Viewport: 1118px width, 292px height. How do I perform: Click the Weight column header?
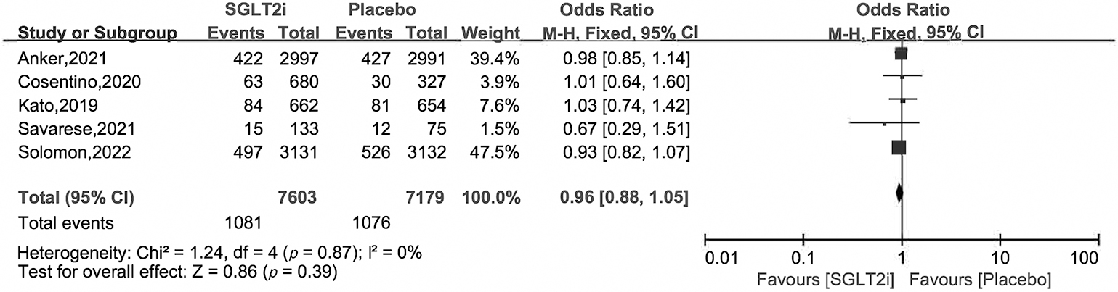pyautogui.click(x=490, y=33)
